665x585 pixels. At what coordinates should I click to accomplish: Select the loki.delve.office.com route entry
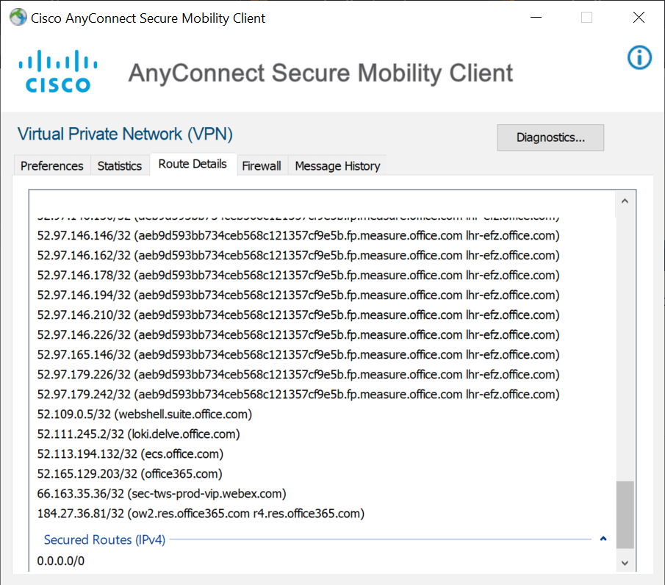138,434
